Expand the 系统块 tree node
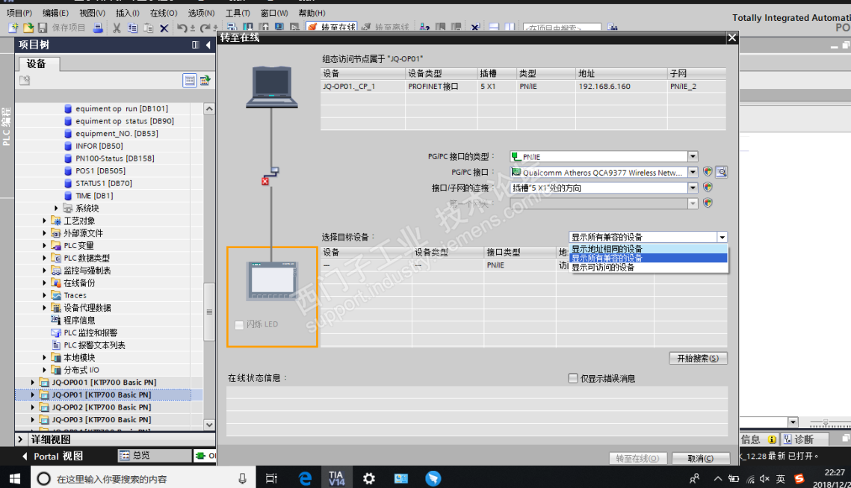Screen dimensions: 851x488 click(56, 208)
